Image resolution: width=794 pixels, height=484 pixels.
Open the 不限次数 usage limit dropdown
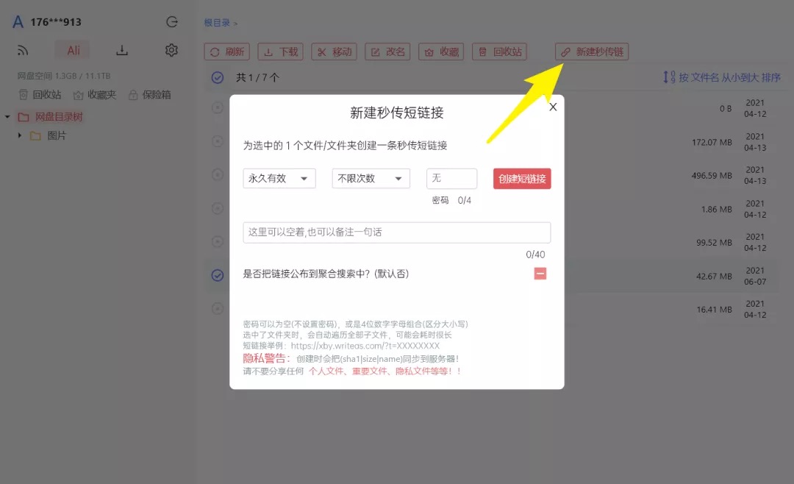(371, 179)
